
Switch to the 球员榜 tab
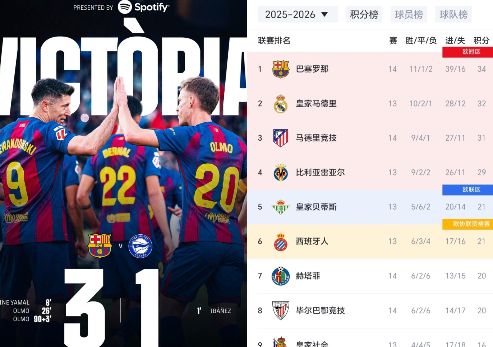click(x=409, y=14)
